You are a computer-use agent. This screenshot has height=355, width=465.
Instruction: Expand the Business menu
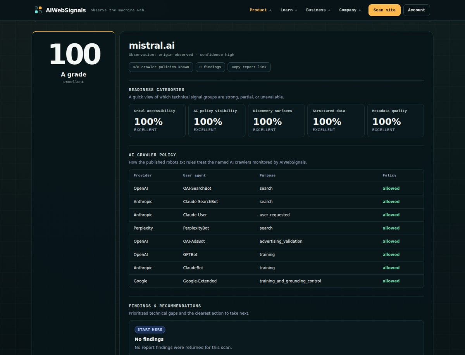point(318,10)
